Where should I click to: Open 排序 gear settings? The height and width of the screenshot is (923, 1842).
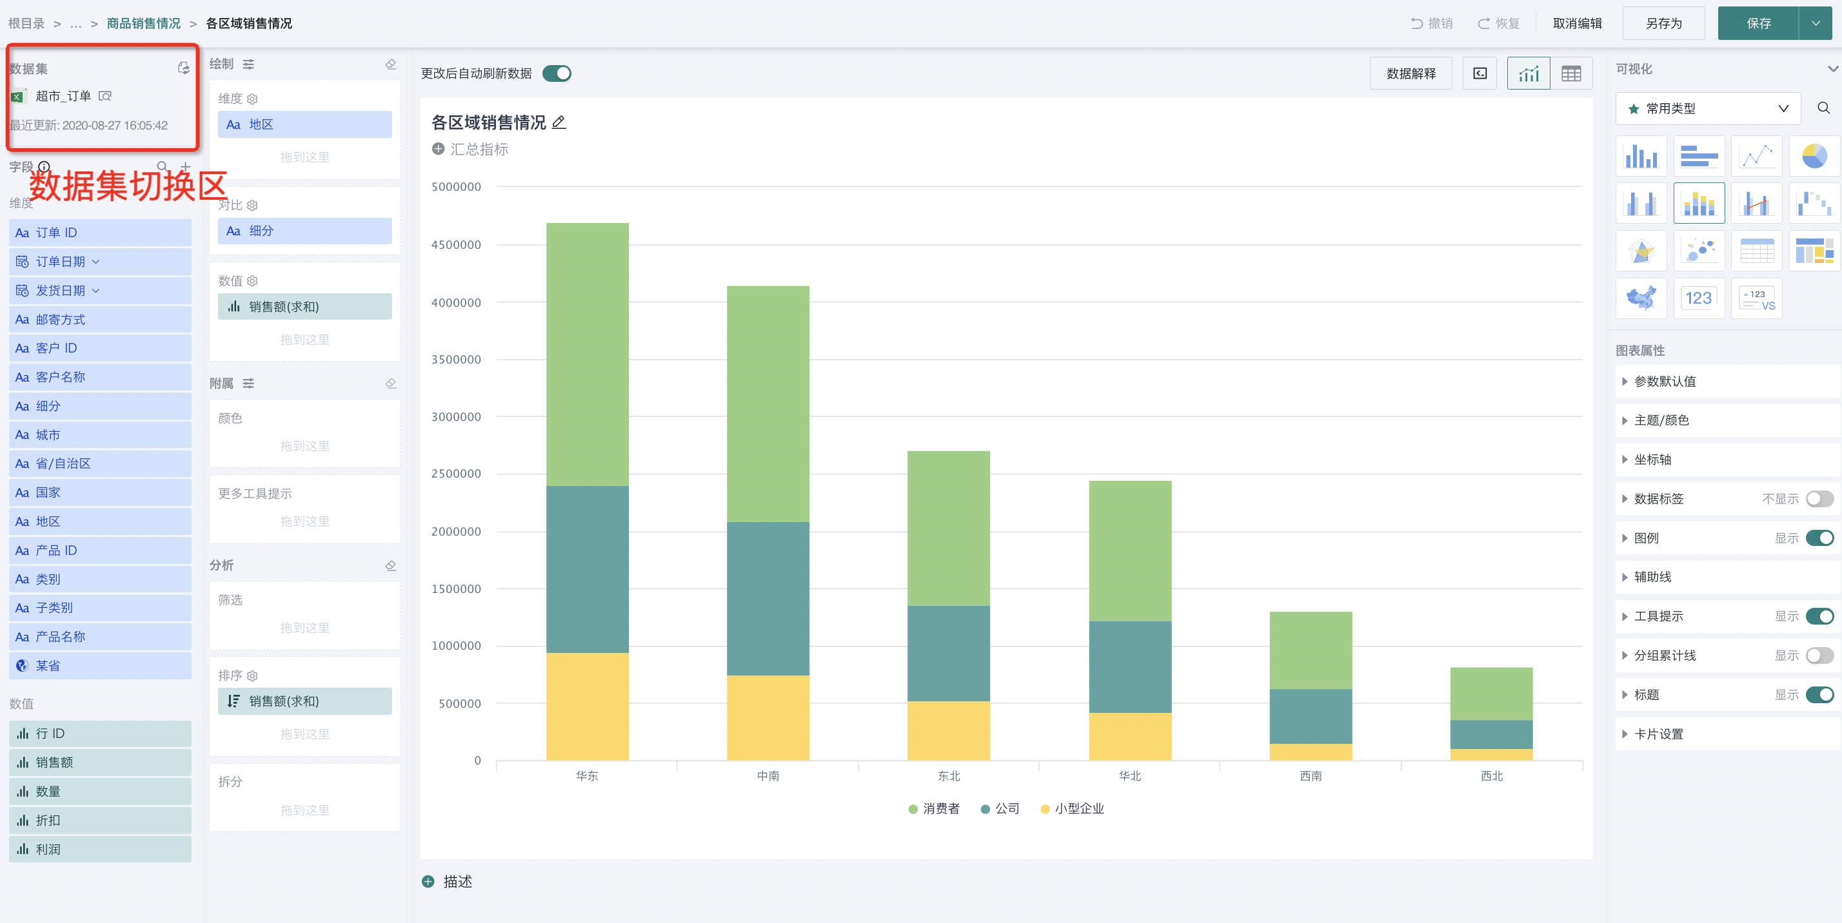[x=252, y=676]
